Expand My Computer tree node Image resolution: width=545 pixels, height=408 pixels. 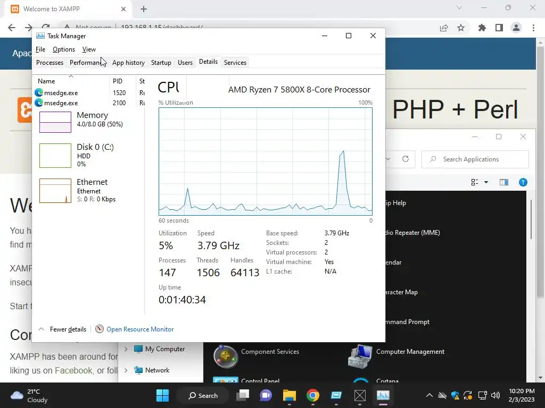[x=126, y=349]
